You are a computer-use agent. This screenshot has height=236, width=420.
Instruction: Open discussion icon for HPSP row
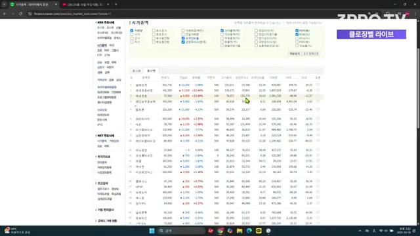point(318,186)
